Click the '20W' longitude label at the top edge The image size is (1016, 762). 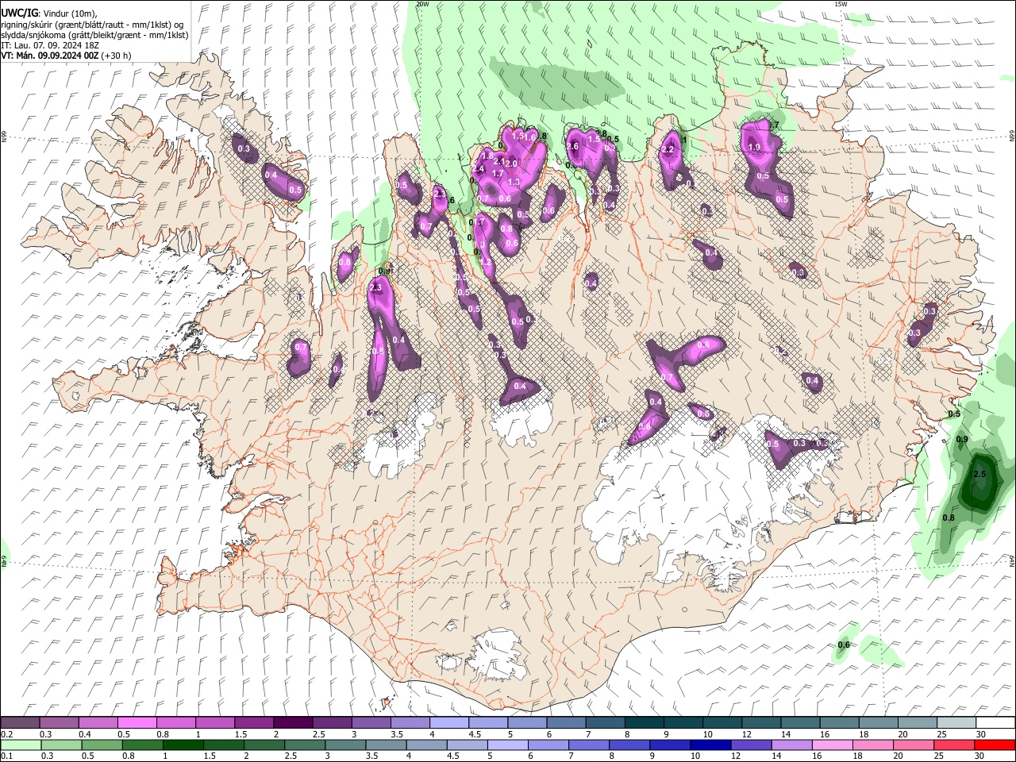[422, 4]
